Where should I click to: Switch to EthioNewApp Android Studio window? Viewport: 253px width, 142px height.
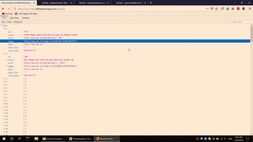click(x=80, y=138)
